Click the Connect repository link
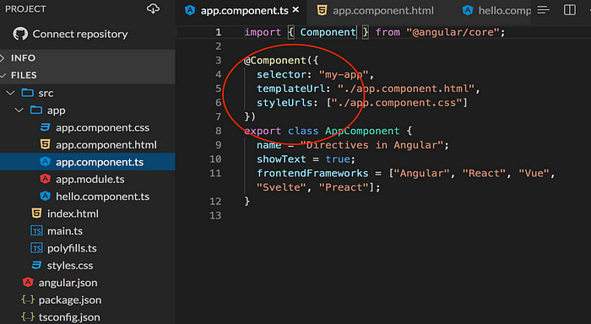This screenshot has height=324, width=591. pos(80,34)
